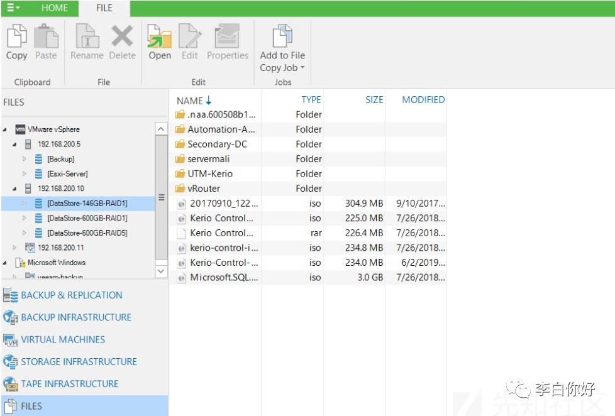Select [DataStore-600GB-RAID5] datastore
Screen dimensions: 615x416
pos(87,233)
